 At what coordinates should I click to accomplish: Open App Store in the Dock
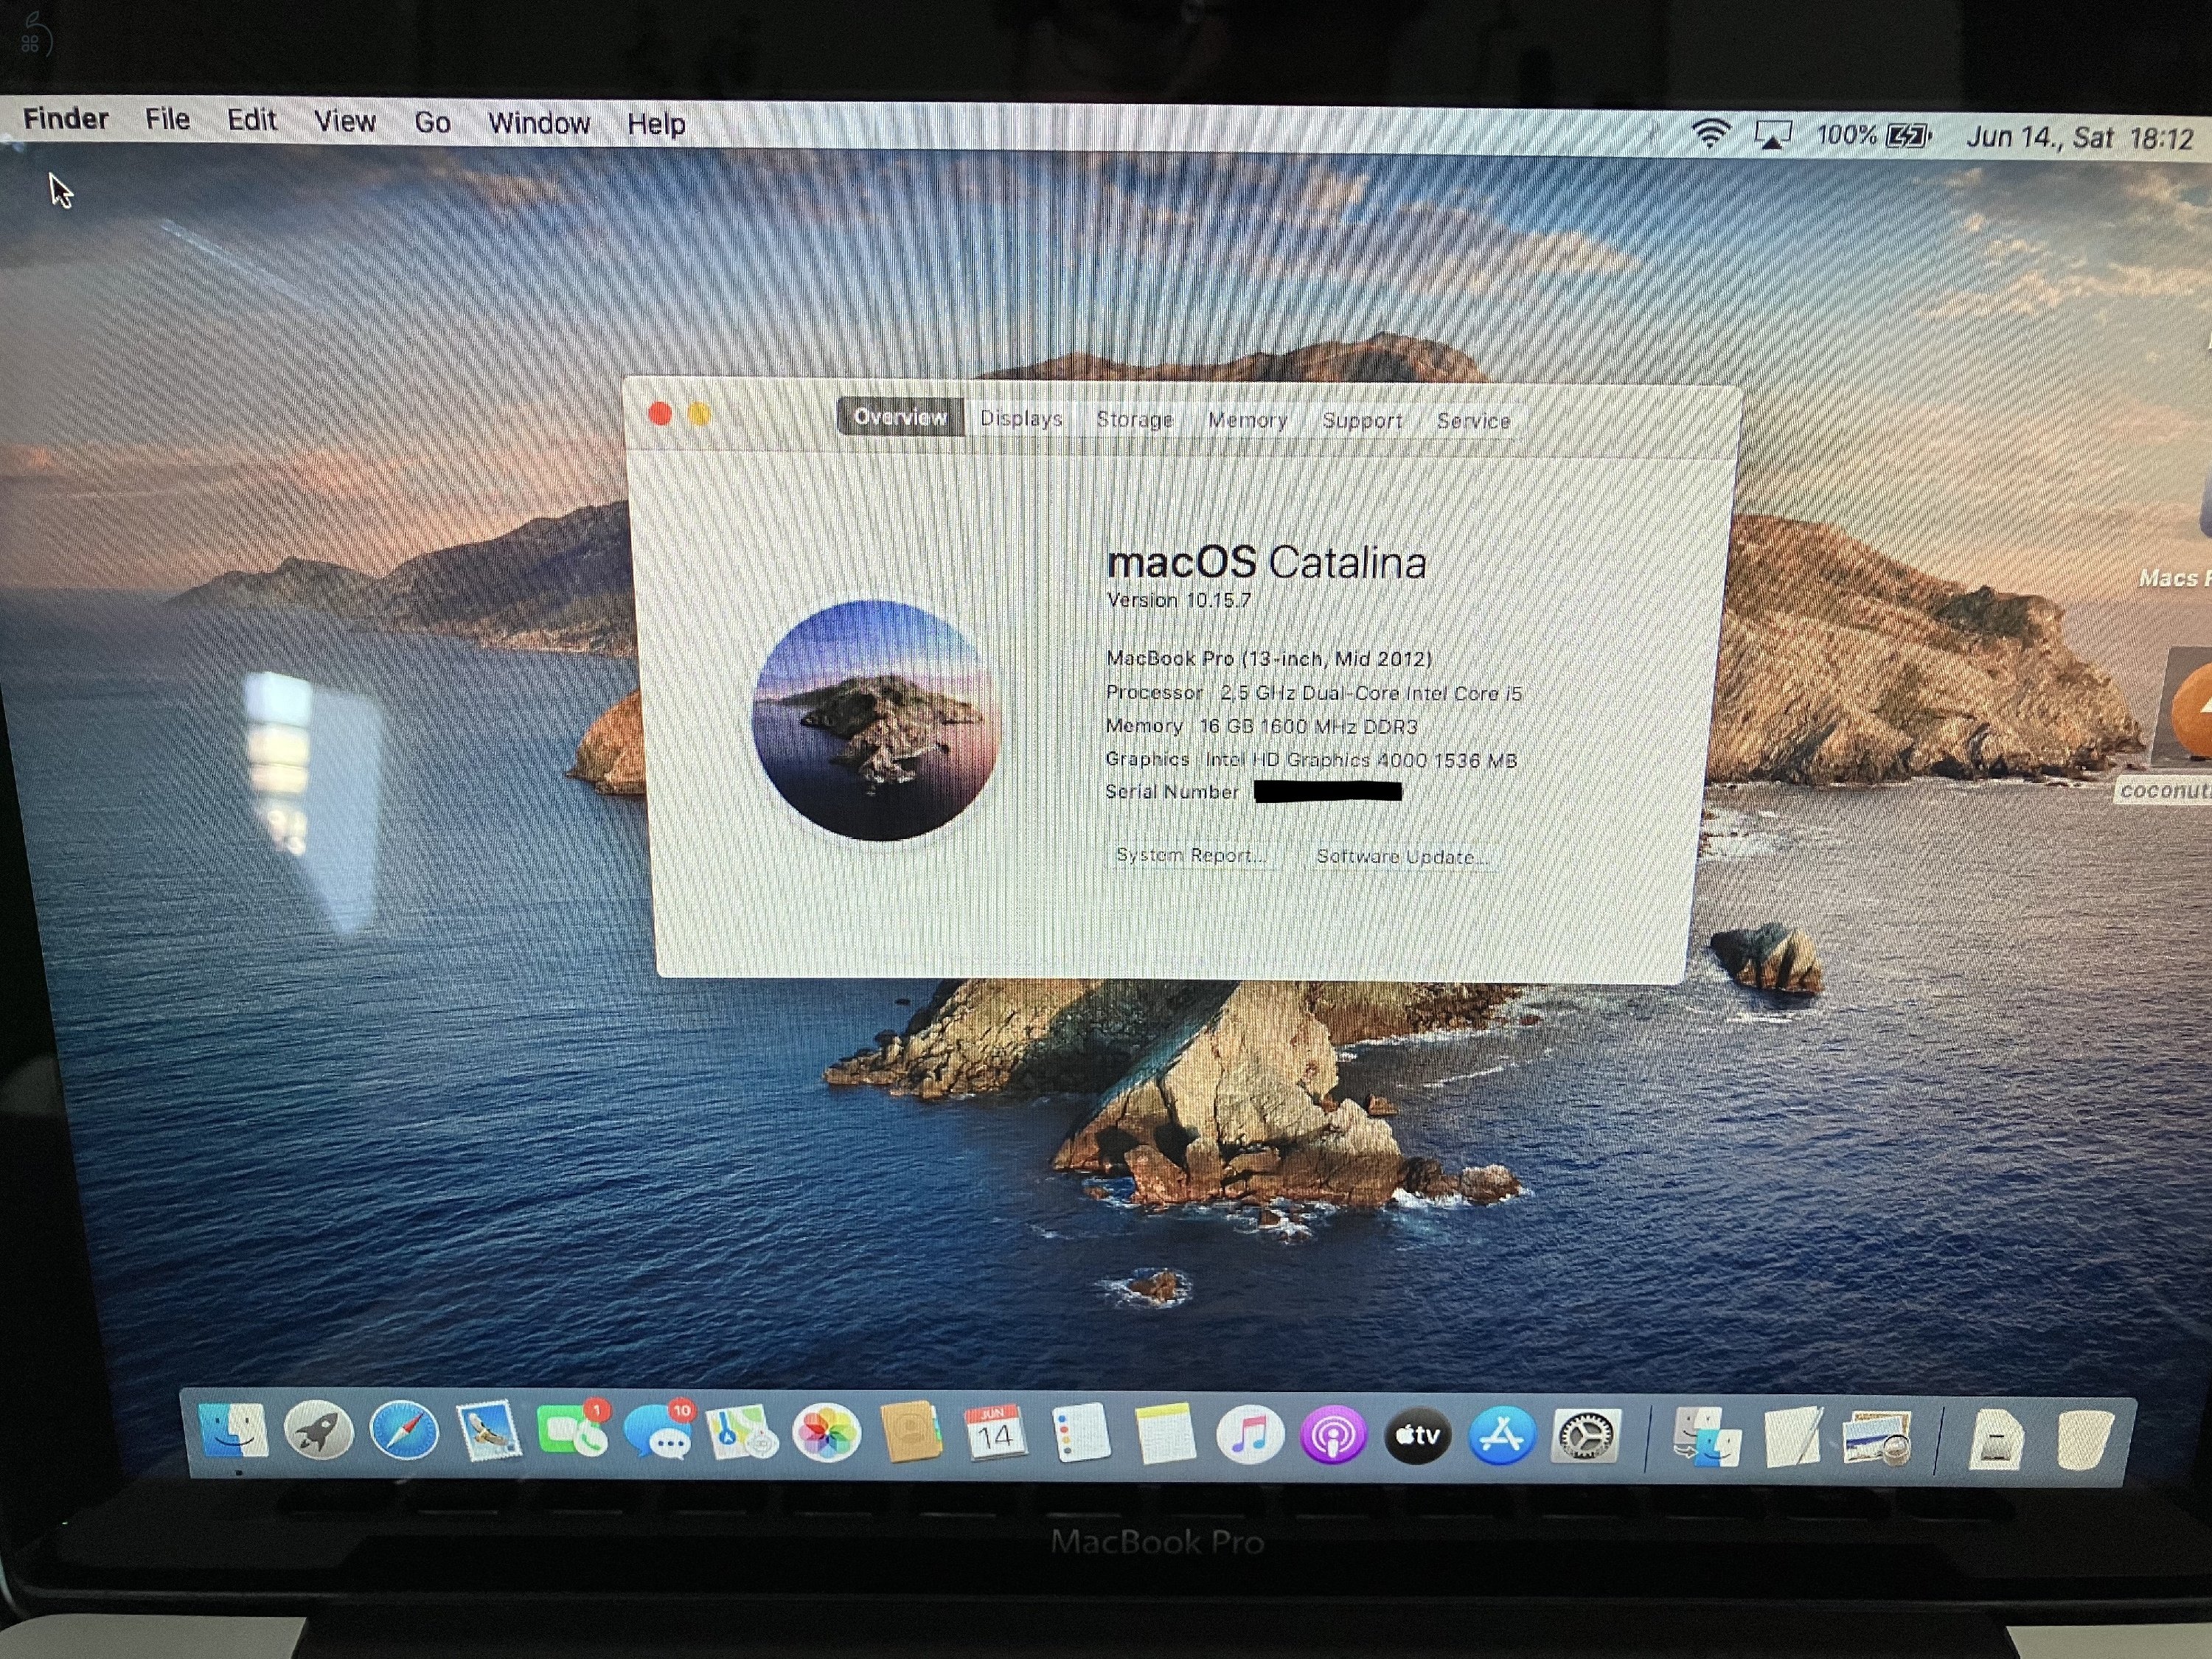coord(1502,1436)
